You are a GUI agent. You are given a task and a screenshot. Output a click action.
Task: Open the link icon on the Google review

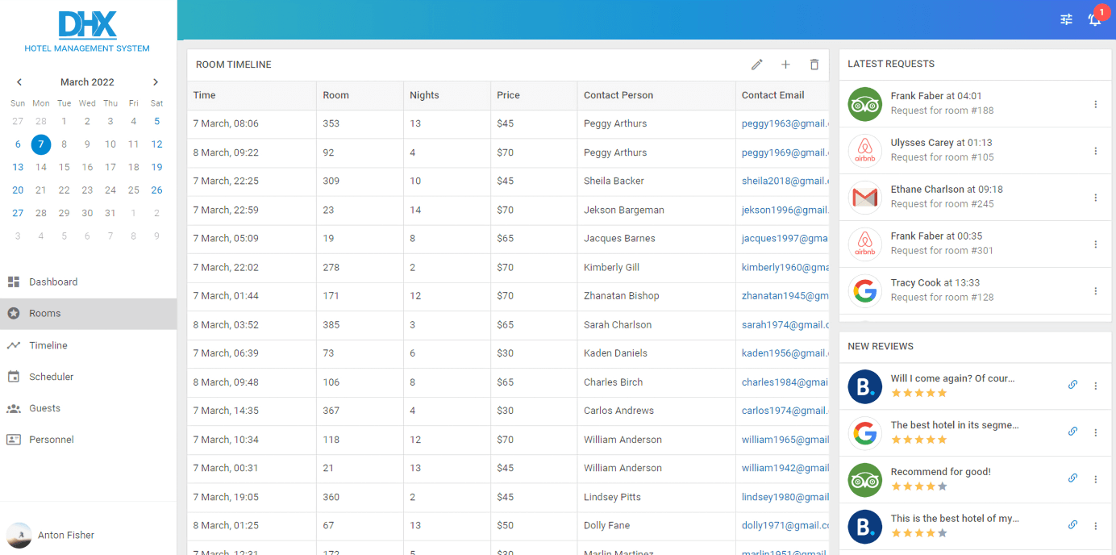pos(1072,432)
